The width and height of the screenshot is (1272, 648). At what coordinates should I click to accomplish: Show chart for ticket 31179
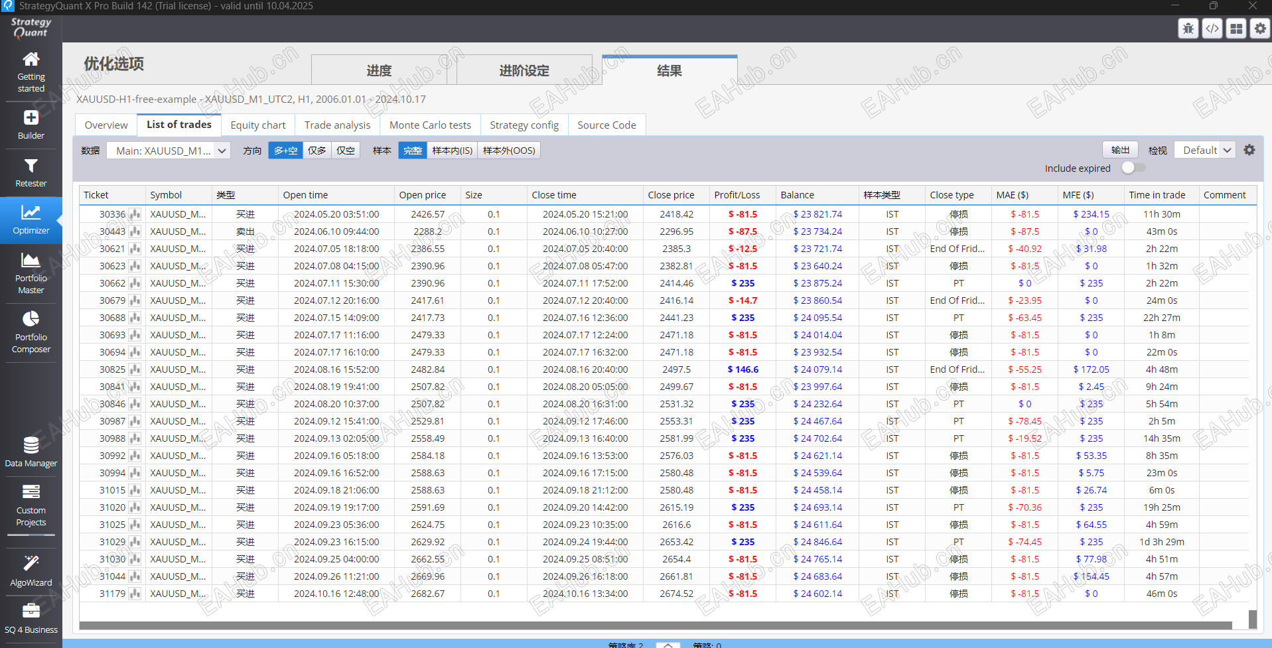135,594
